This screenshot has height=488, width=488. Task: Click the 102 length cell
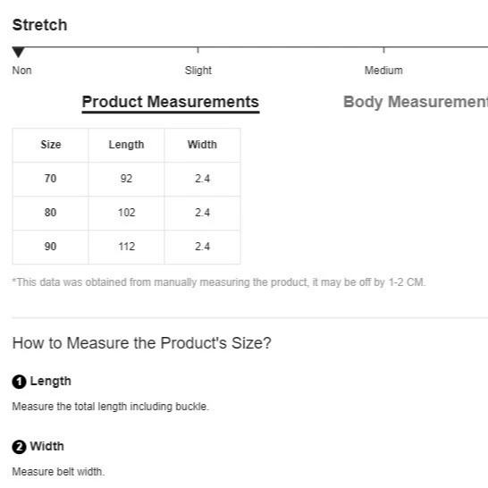pos(126,213)
